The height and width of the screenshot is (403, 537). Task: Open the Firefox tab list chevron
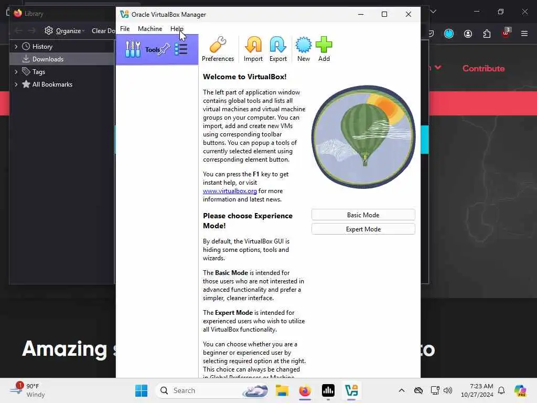(x=433, y=12)
